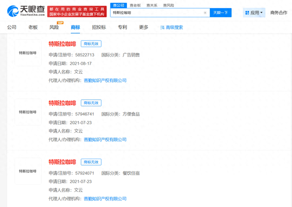
Task: Open the TianYanCha logo homepage
Action: tap(26, 11)
